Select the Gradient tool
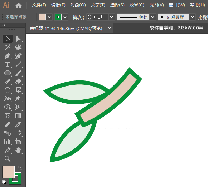The height and width of the screenshot is (187, 208). coord(18,116)
